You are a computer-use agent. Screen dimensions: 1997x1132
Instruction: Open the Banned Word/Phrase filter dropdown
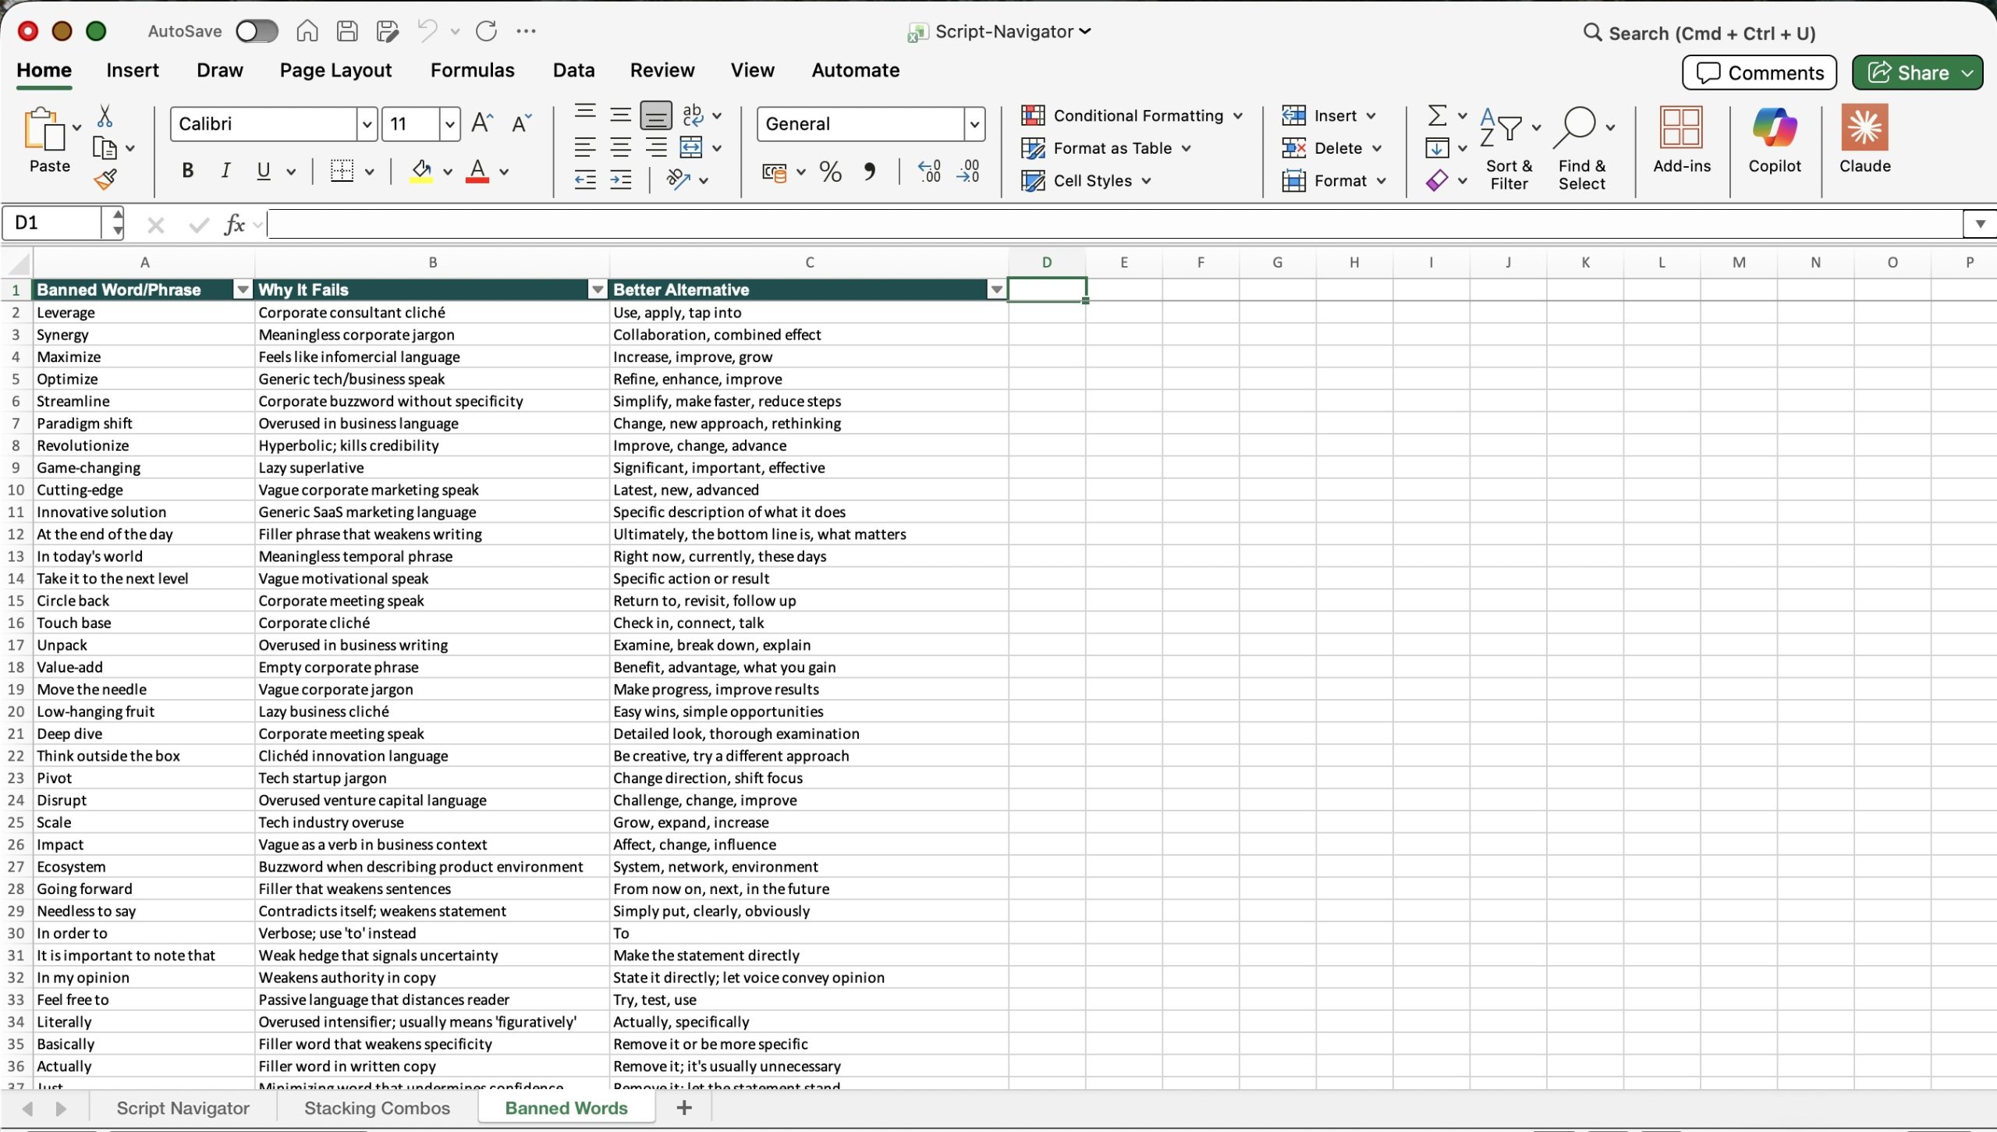point(243,290)
